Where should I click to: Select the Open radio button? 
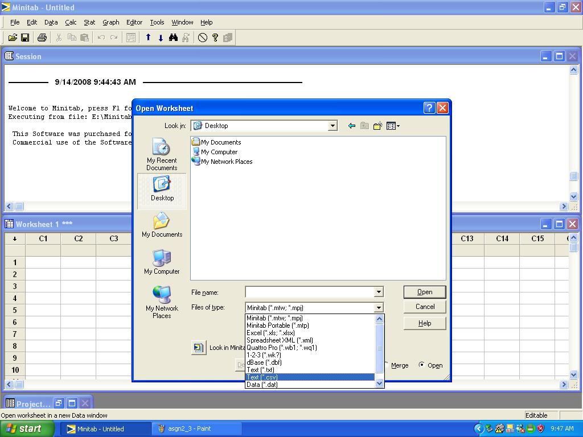(x=421, y=365)
